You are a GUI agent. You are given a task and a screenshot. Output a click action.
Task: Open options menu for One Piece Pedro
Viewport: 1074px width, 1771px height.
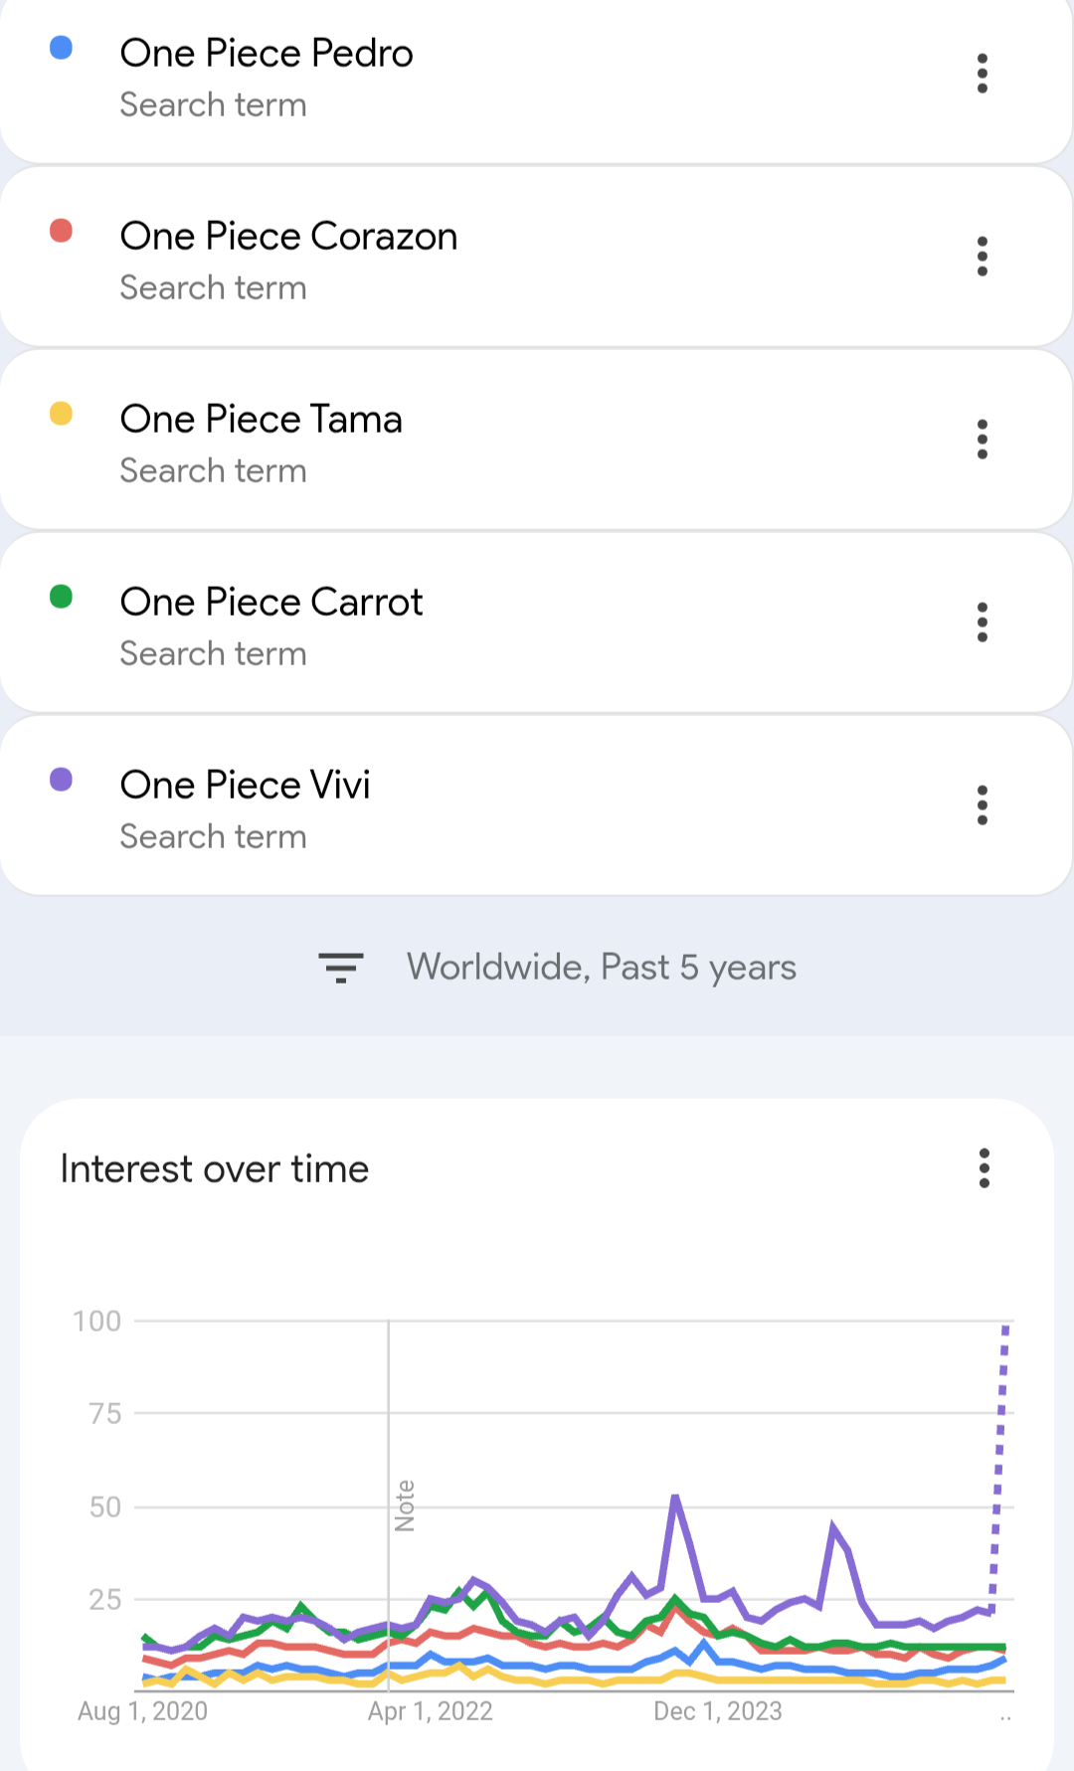pyautogui.click(x=983, y=74)
